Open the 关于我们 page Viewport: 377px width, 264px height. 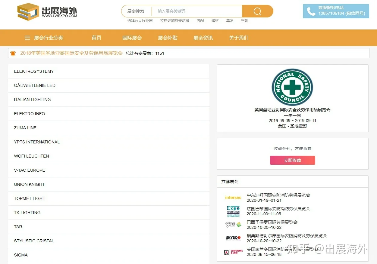tap(238, 38)
